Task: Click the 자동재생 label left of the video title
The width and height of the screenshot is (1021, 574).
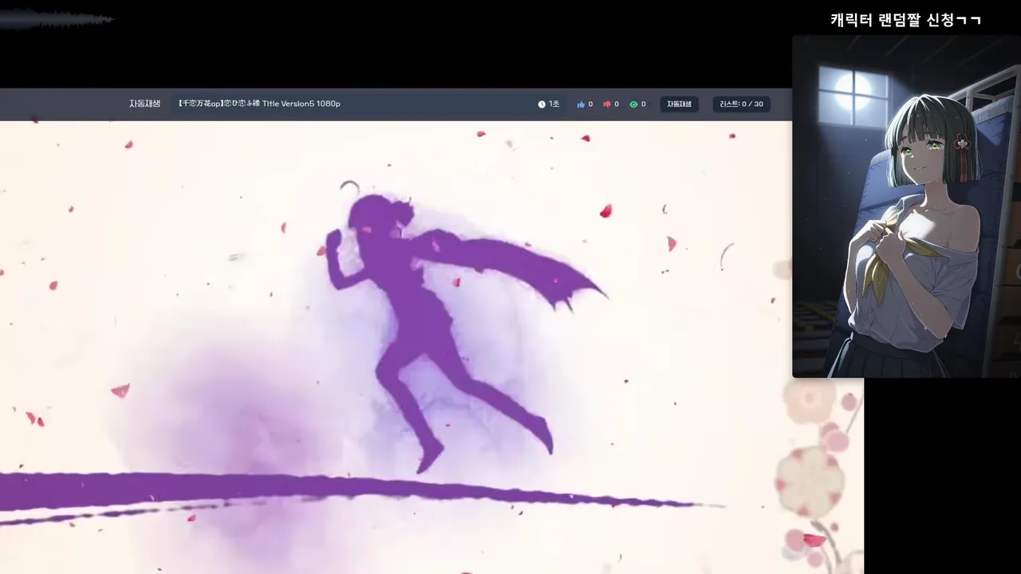Action: pyautogui.click(x=144, y=104)
